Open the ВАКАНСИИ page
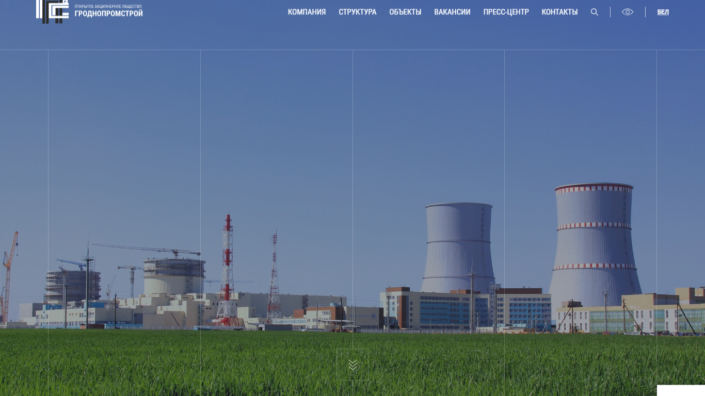 point(452,12)
